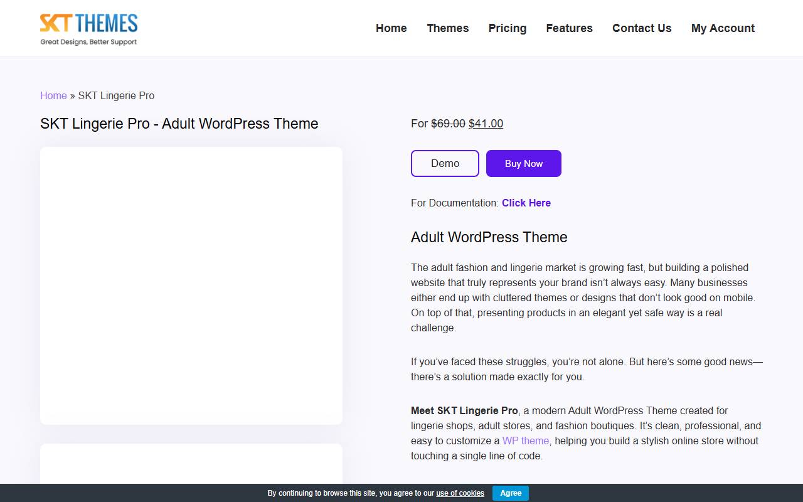Screen dimensions: 803x502
Task: Go to My Account
Action: coord(723,28)
